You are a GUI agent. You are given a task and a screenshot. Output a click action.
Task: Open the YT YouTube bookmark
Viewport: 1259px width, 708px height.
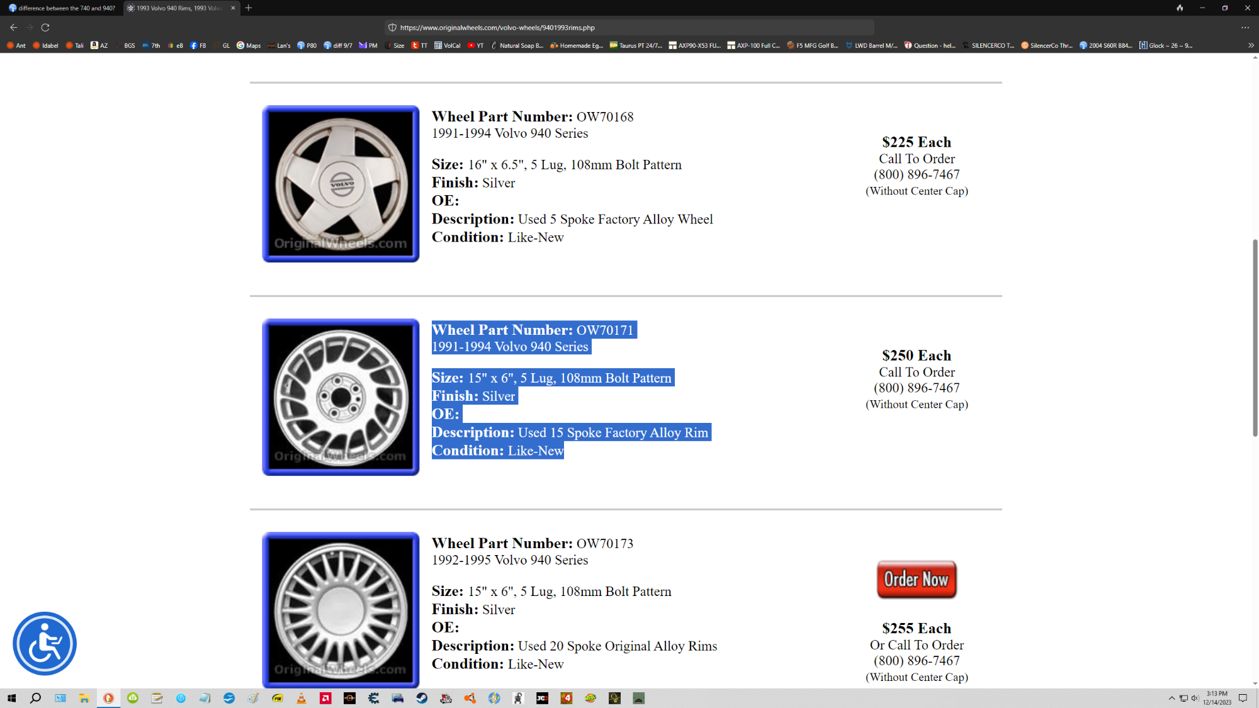tap(475, 45)
